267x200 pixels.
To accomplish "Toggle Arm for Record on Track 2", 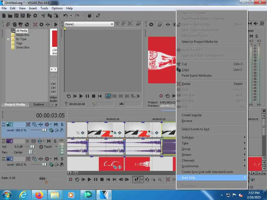I will (27, 141).
